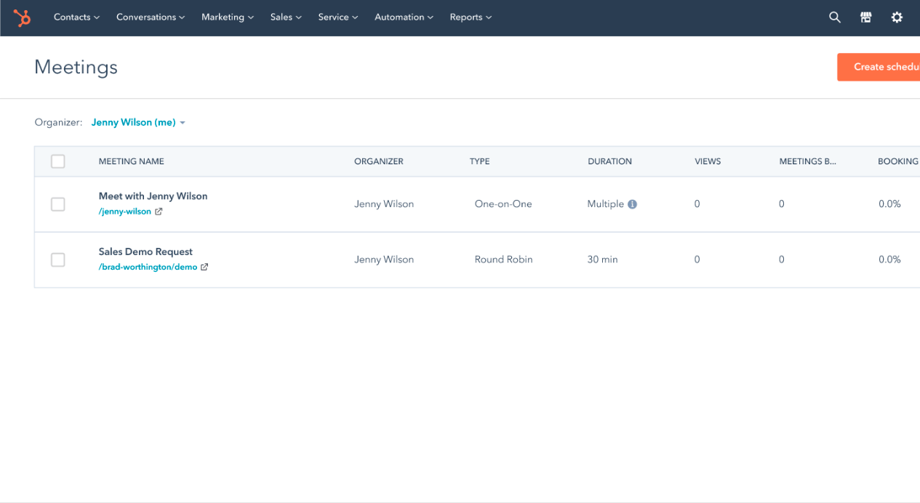Toggle the select-all checkbox in table header
This screenshot has width=920, height=503.
click(x=58, y=161)
